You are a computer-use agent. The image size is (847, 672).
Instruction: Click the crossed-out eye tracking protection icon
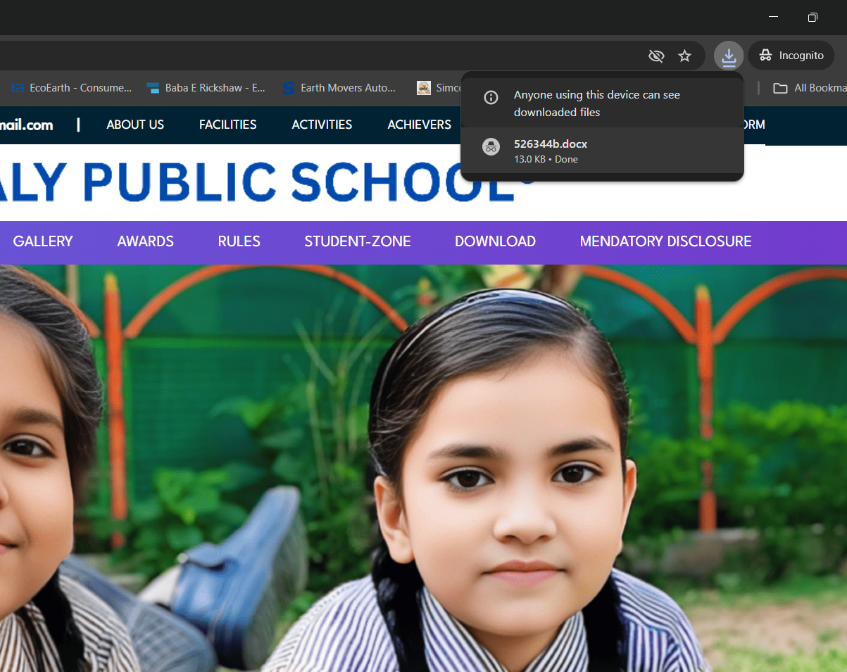pyautogui.click(x=656, y=56)
